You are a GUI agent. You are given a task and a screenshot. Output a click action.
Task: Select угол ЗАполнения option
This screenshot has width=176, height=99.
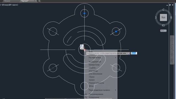(95, 74)
